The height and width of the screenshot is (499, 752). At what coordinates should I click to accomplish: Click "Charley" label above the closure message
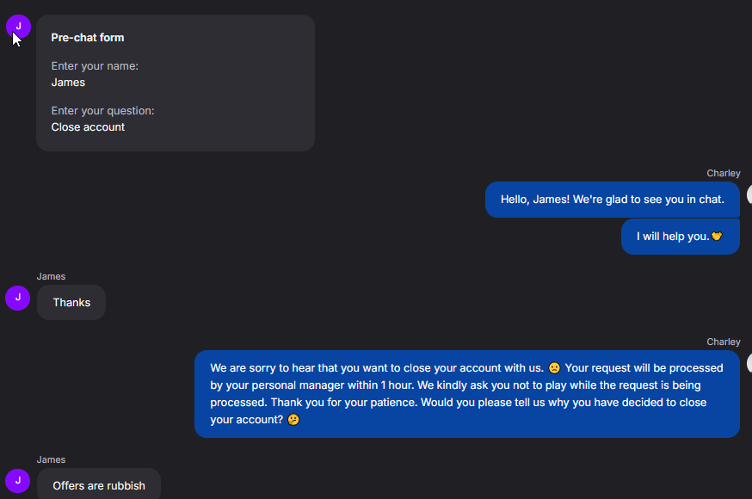(724, 342)
